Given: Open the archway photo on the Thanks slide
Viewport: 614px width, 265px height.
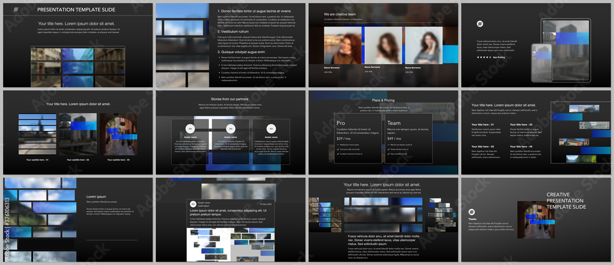Looking at the screenshot, I should [536, 220].
